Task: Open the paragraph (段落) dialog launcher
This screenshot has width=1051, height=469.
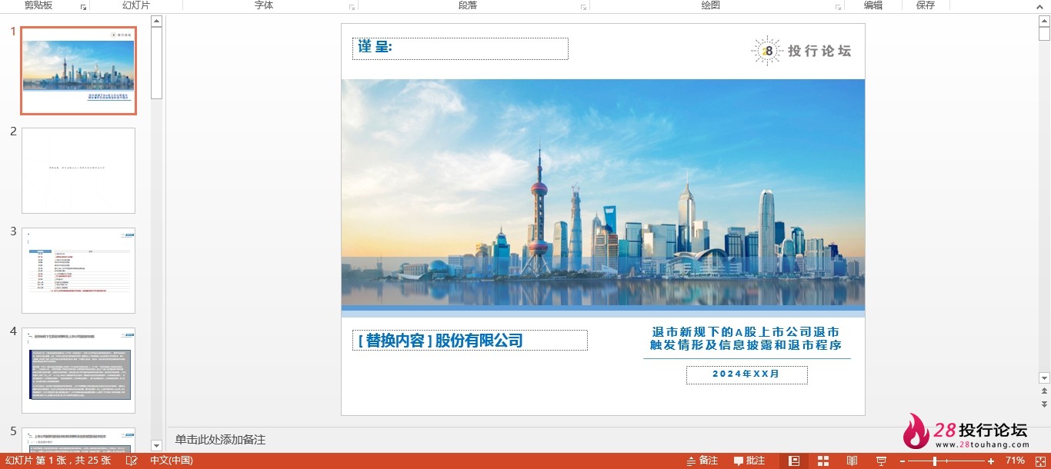Action: (583, 7)
